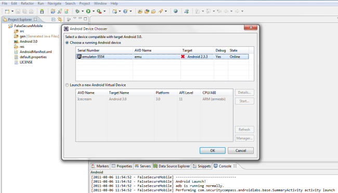
Task: Open Project Explorer view menu triangle
Action: 74,18
